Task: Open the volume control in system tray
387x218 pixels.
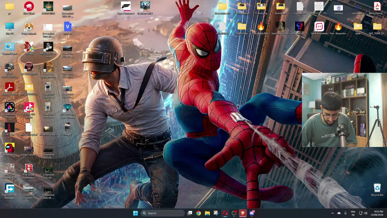Action: 366,213
